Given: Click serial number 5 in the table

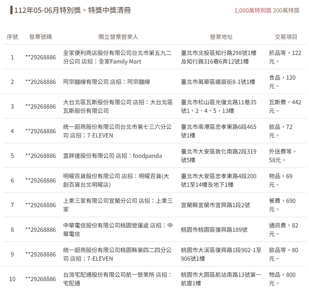Looking at the screenshot, I should coord(12,156).
